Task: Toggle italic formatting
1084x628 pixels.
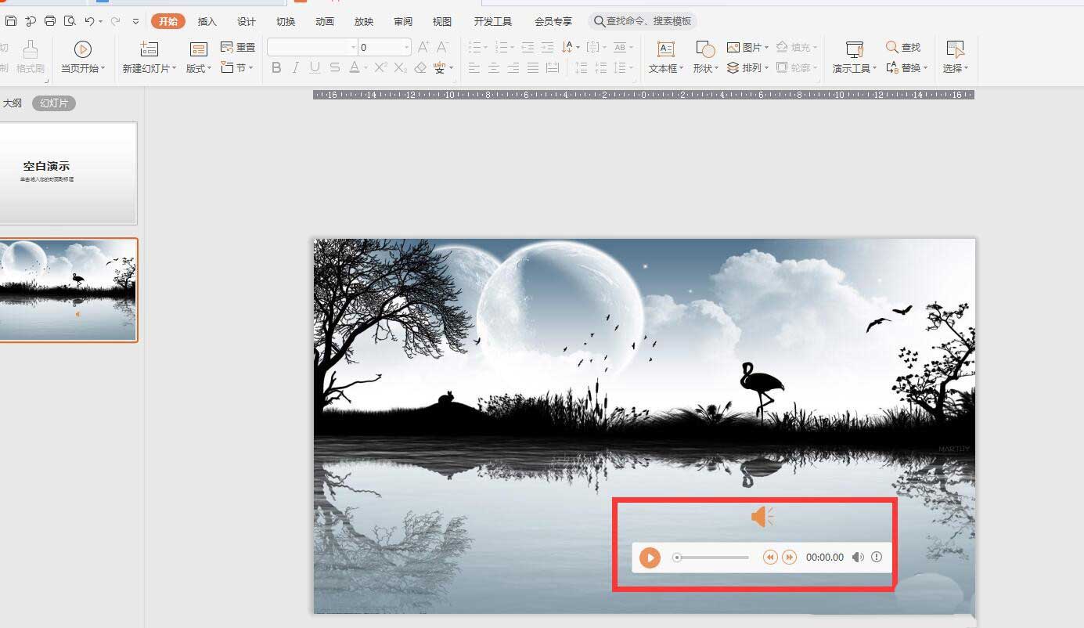Action: pyautogui.click(x=295, y=68)
